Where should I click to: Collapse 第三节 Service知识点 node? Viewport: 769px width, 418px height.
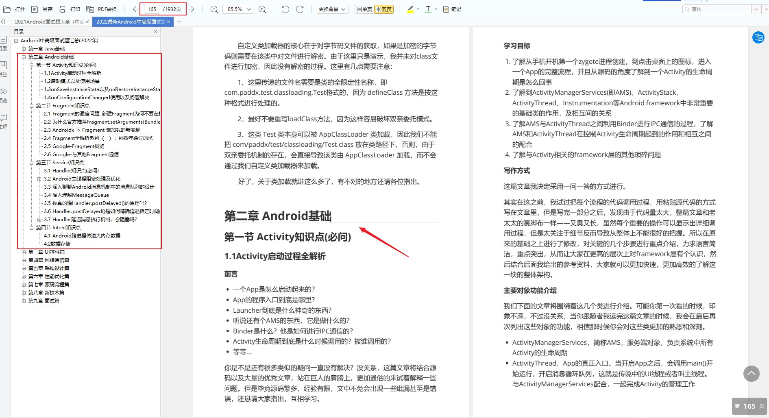(32, 163)
